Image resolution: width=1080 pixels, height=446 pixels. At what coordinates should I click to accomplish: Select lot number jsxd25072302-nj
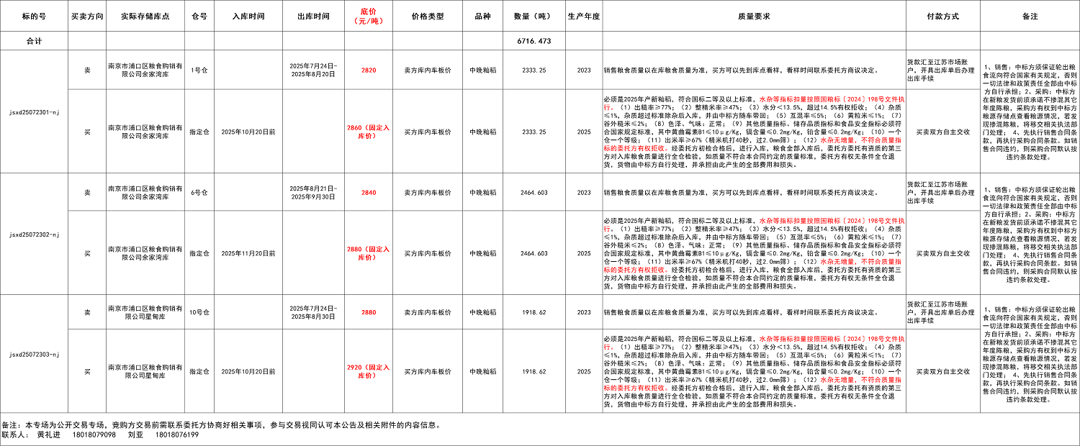[x=33, y=235]
